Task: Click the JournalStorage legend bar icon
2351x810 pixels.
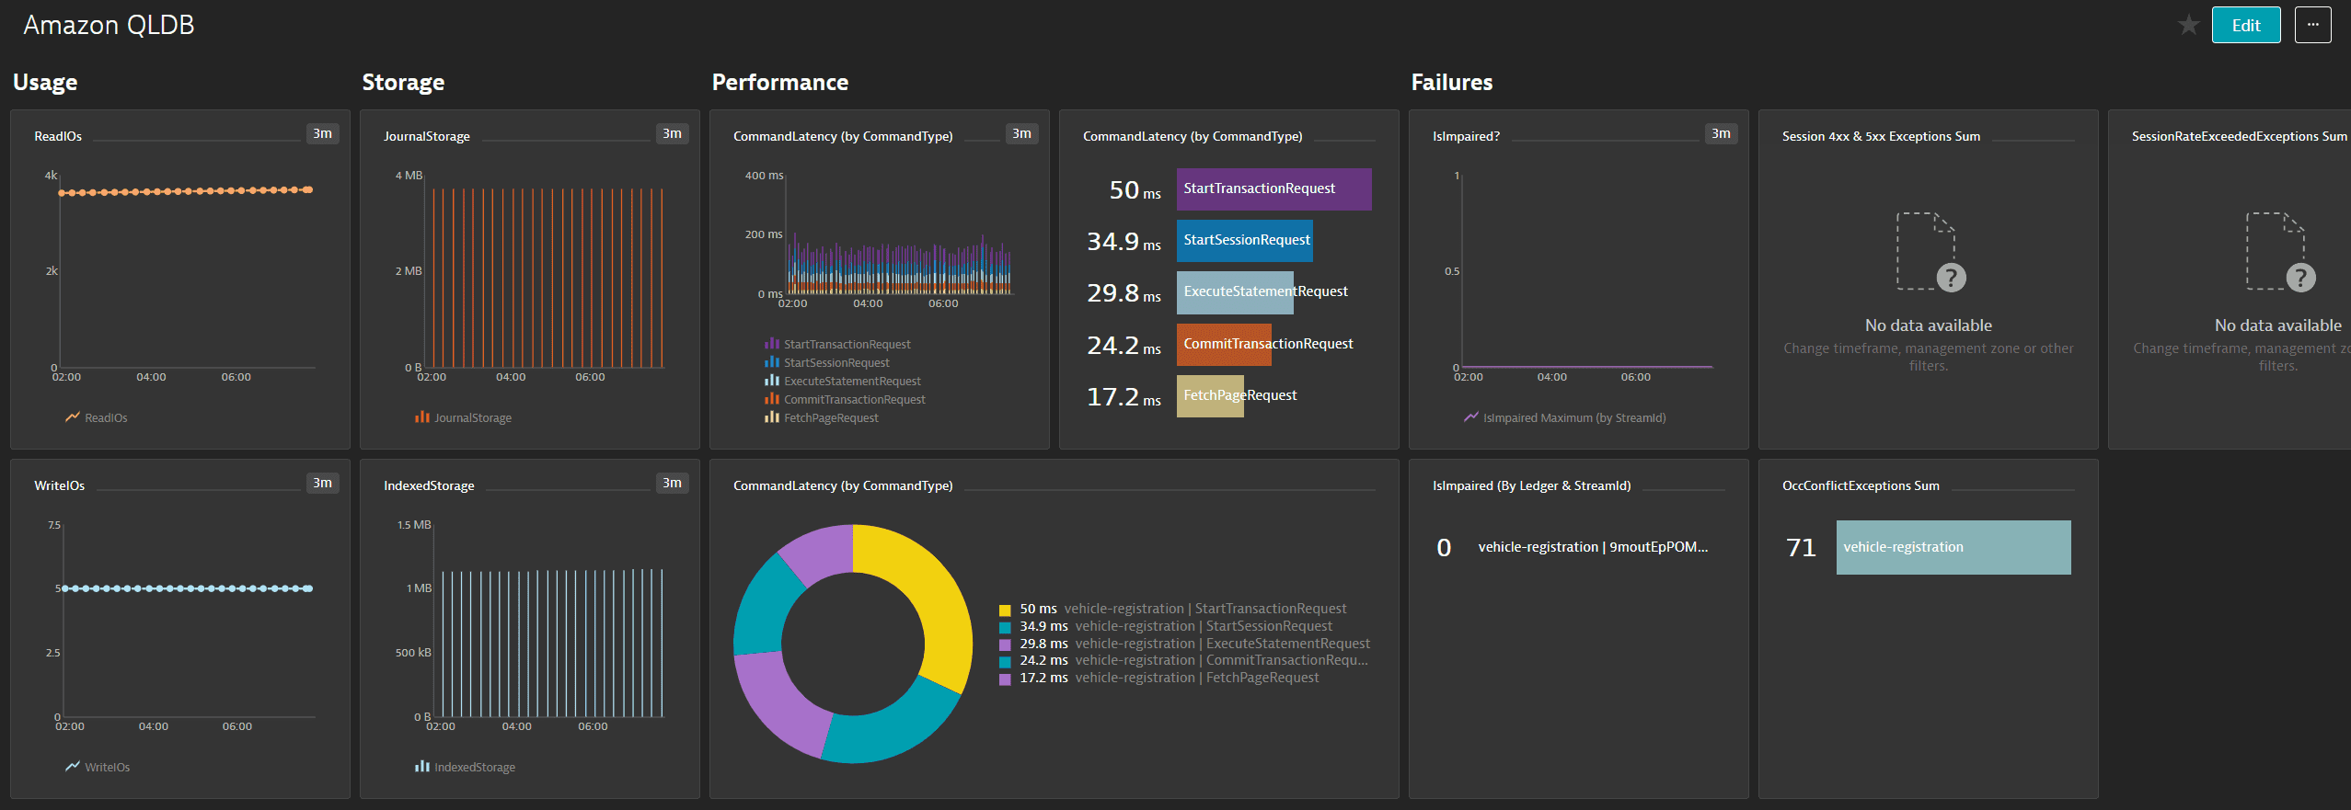Action: pos(422,417)
